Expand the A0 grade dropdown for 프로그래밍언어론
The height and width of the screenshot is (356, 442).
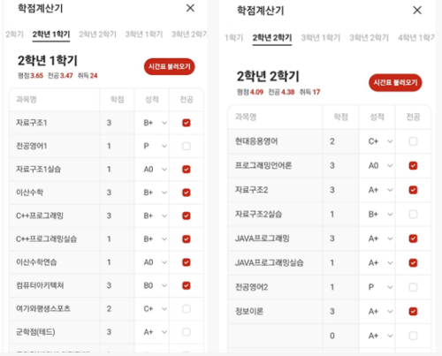[x=377, y=166]
